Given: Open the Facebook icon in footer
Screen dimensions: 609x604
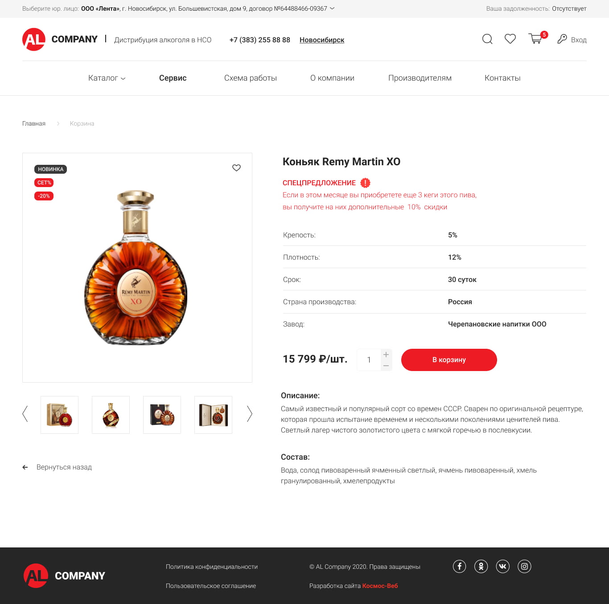Looking at the screenshot, I should click(x=459, y=567).
